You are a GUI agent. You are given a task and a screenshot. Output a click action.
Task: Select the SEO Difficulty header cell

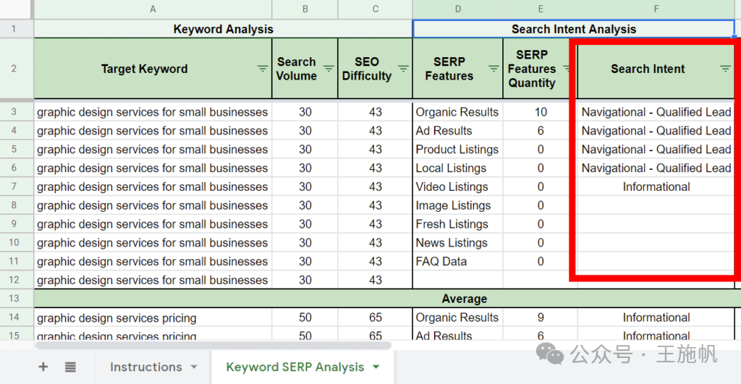pyautogui.click(x=376, y=69)
